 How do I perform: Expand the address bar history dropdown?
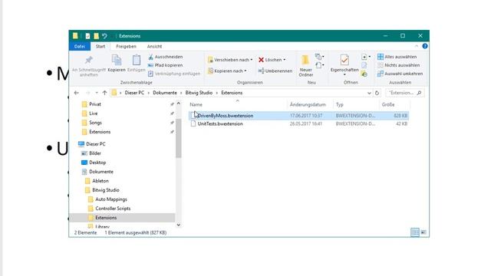pyautogui.click(x=369, y=93)
